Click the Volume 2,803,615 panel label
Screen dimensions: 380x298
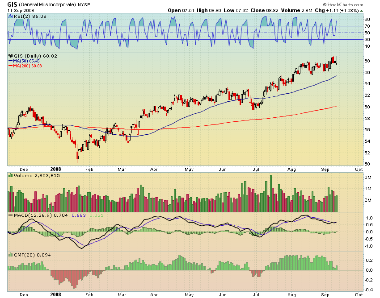pos(37,176)
